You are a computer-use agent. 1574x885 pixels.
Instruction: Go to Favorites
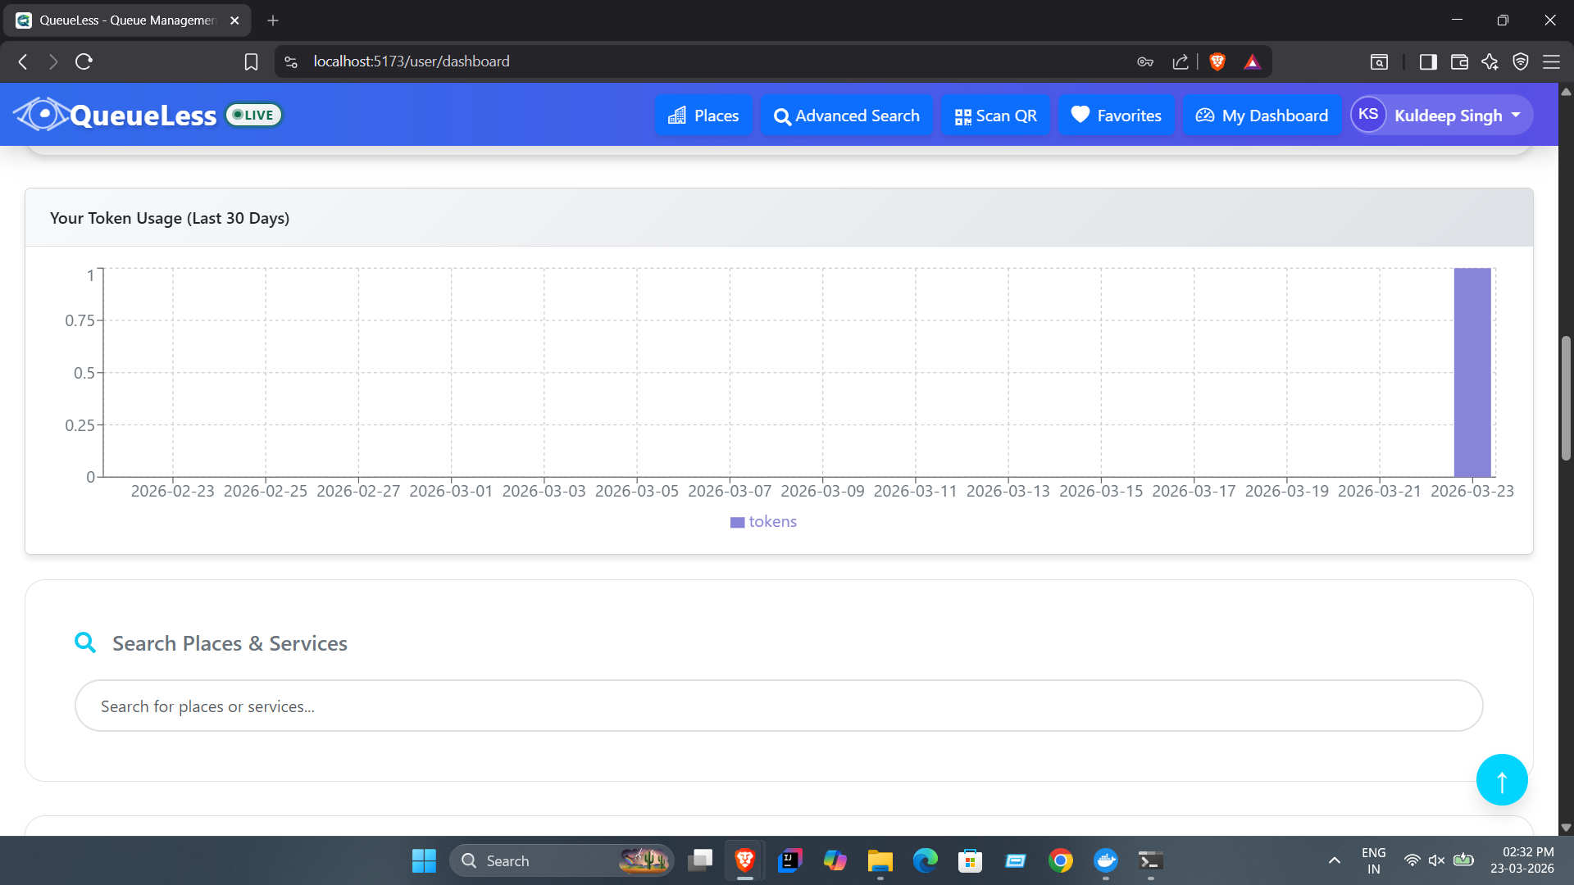[1116, 116]
